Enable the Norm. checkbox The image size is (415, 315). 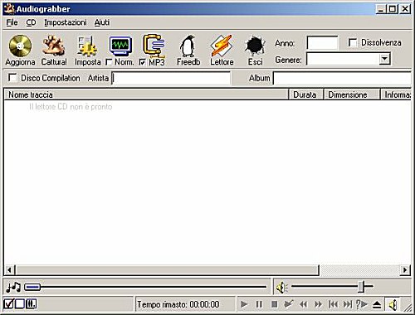[x=110, y=62]
